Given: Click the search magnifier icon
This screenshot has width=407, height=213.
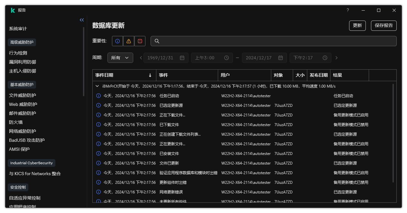Looking at the screenshot, I should [157, 41].
